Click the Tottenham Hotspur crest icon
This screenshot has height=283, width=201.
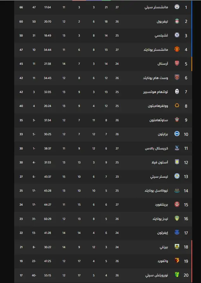tap(177, 91)
